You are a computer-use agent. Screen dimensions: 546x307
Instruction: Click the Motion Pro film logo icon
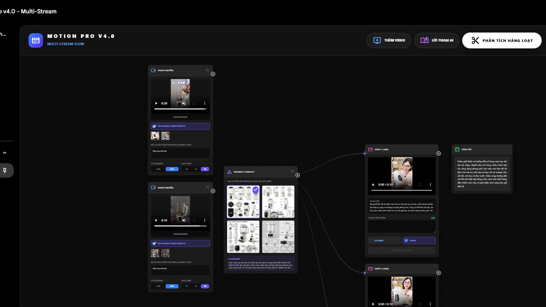coord(36,40)
